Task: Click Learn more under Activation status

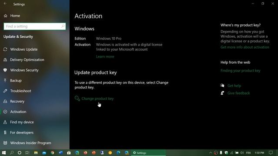Action: pyautogui.click(x=105, y=57)
